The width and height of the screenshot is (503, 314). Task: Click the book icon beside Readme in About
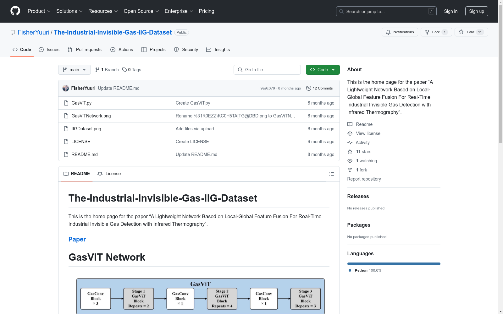[350, 124]
